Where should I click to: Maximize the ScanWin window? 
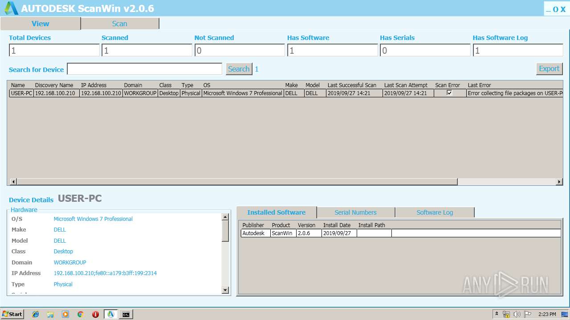point(556,9)
